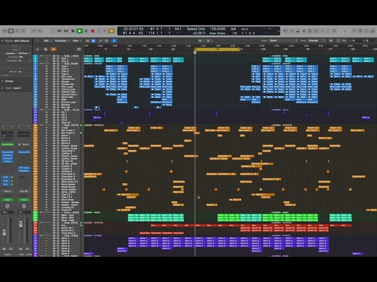Open the View menu in tracks area
Image resolution: width=377 pixels, height=282 pixels.
[x=77, y=41]
